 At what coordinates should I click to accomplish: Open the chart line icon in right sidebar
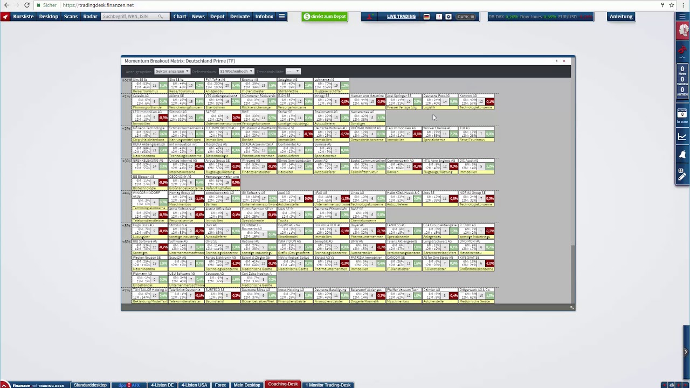click(x=682, y=136)
